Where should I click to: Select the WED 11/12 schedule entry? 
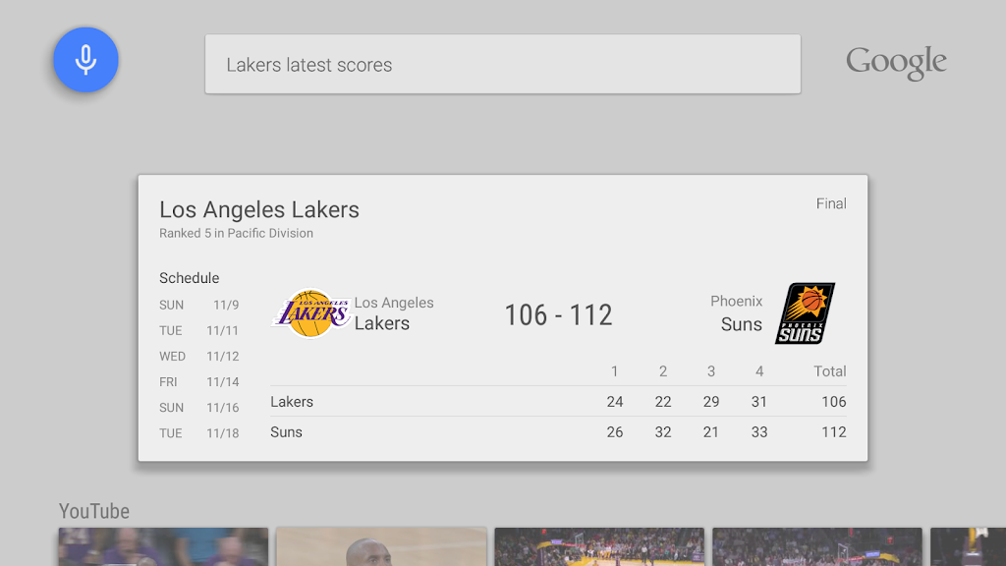click(x=199, y=357)
